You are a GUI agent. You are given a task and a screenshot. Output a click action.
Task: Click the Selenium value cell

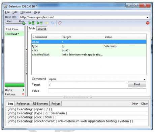coord(110,46)
